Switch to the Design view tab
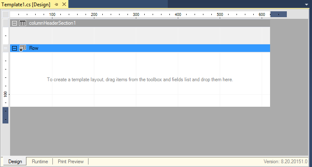 click(x=15, y=162)
